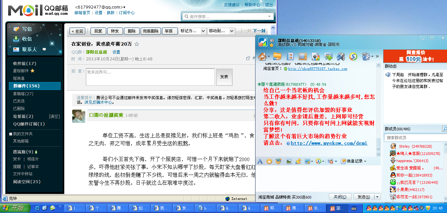Open dropdown arrow next to the message block icon
Image resolution: width=447 pixels, height=213 pixels.
[x=335, y=161]
